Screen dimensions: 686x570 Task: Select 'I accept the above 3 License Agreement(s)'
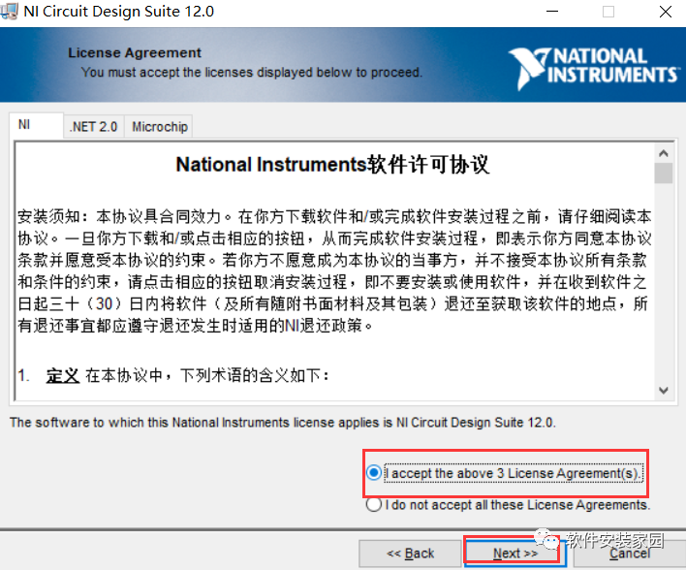tap(374, 473)
